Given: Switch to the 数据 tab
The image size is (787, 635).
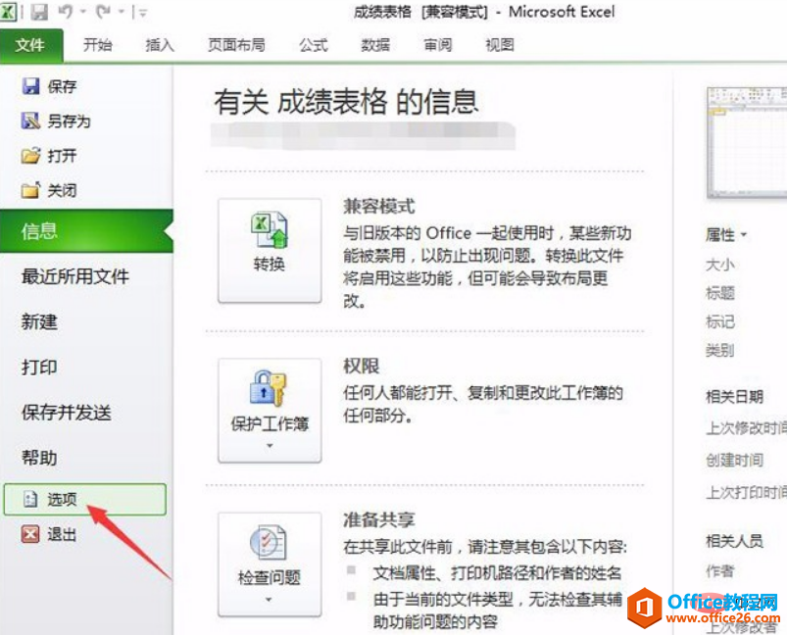Looking at the screenshot, I should [x=375, y=45].
